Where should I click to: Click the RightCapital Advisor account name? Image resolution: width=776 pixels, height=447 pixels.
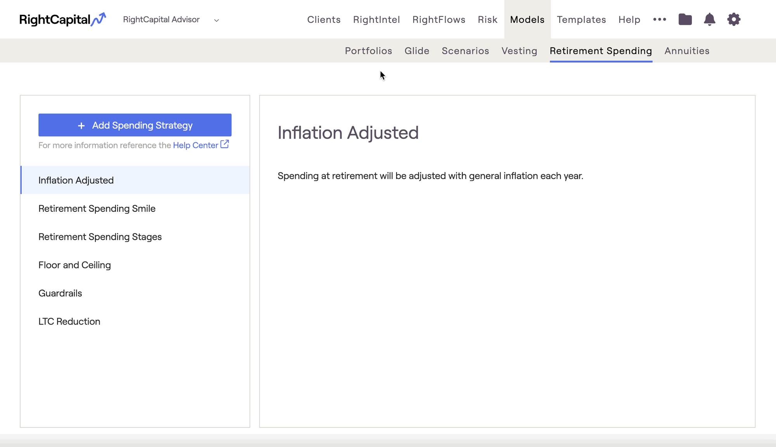[161, 19]
